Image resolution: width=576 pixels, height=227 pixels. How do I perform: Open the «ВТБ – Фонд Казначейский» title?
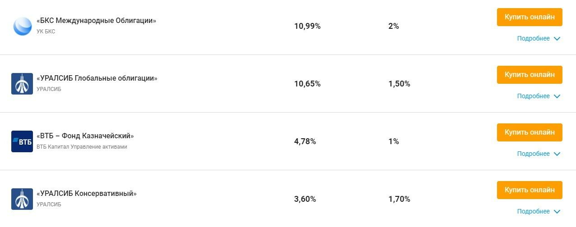[85, 136]
